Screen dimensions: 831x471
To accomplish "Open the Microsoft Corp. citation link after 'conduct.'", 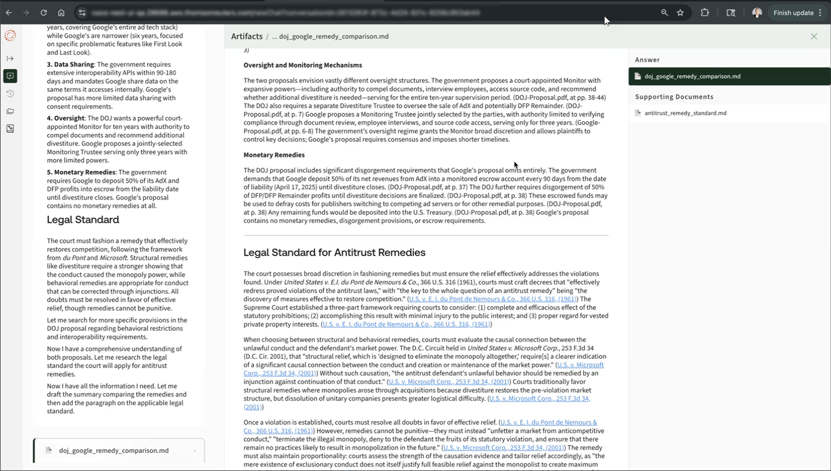I will (x=449, y=382).
